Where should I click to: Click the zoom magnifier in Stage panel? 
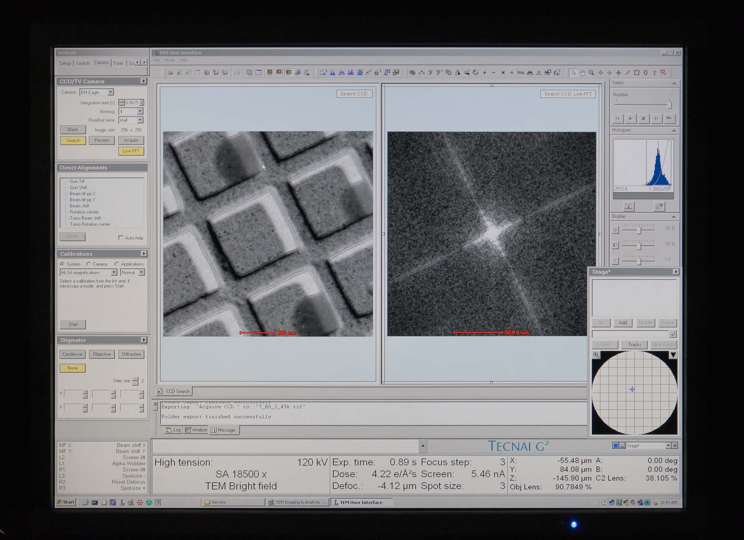596,355
